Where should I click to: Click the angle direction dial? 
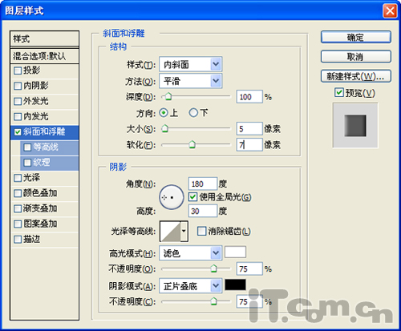coord(172,197)
